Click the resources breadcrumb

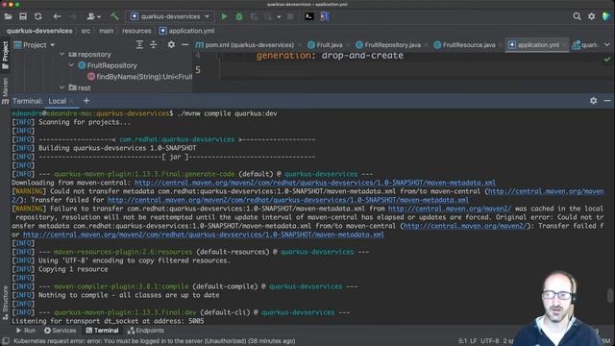(136, 31)
